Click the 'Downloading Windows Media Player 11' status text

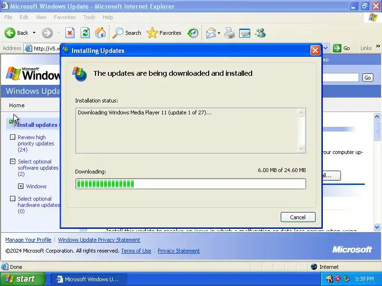point(145,112)
